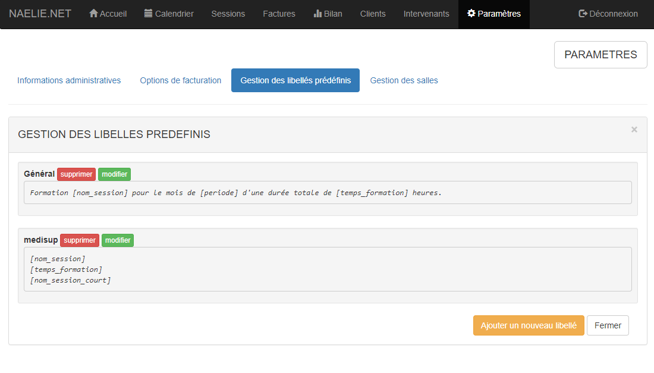Switch to Informations administratives tab
The height and width of the screenshot is (373, 654).
(69, 80)
